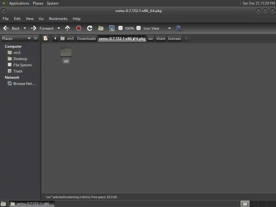
Task: Click the search magnifier icon
Action: point(178,28)
